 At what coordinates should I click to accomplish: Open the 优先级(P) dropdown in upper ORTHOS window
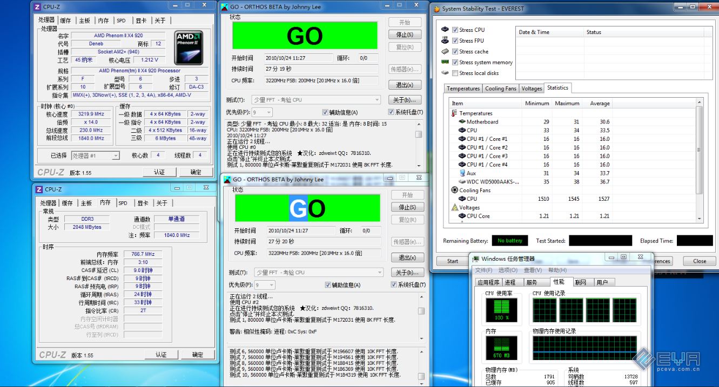pos(262,112)
